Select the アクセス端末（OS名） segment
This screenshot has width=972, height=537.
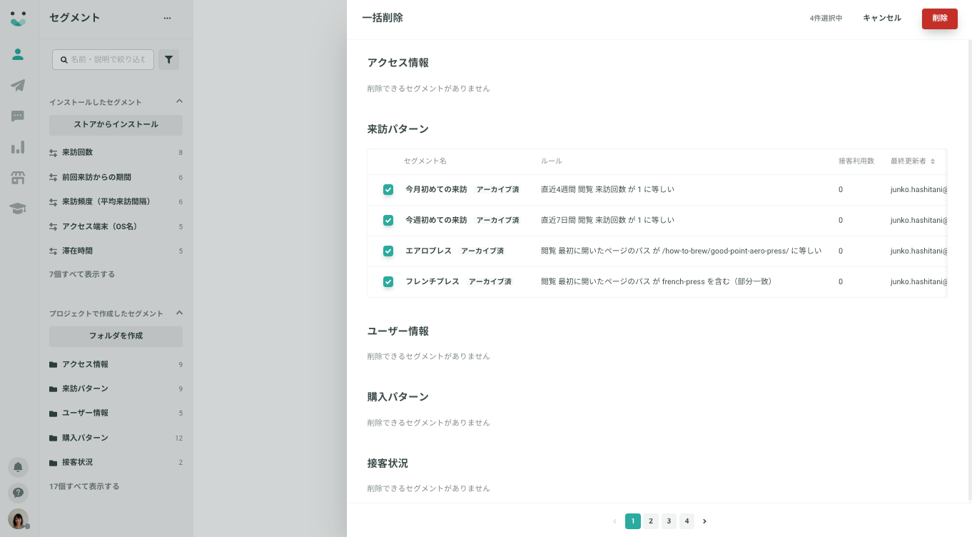[x=116, y=226]
